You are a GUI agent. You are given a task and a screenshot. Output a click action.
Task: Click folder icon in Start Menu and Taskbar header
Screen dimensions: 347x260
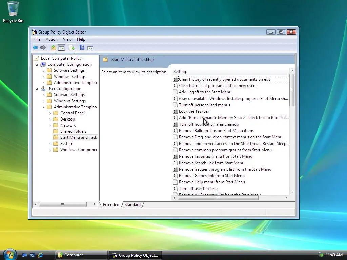click(105, 60)
